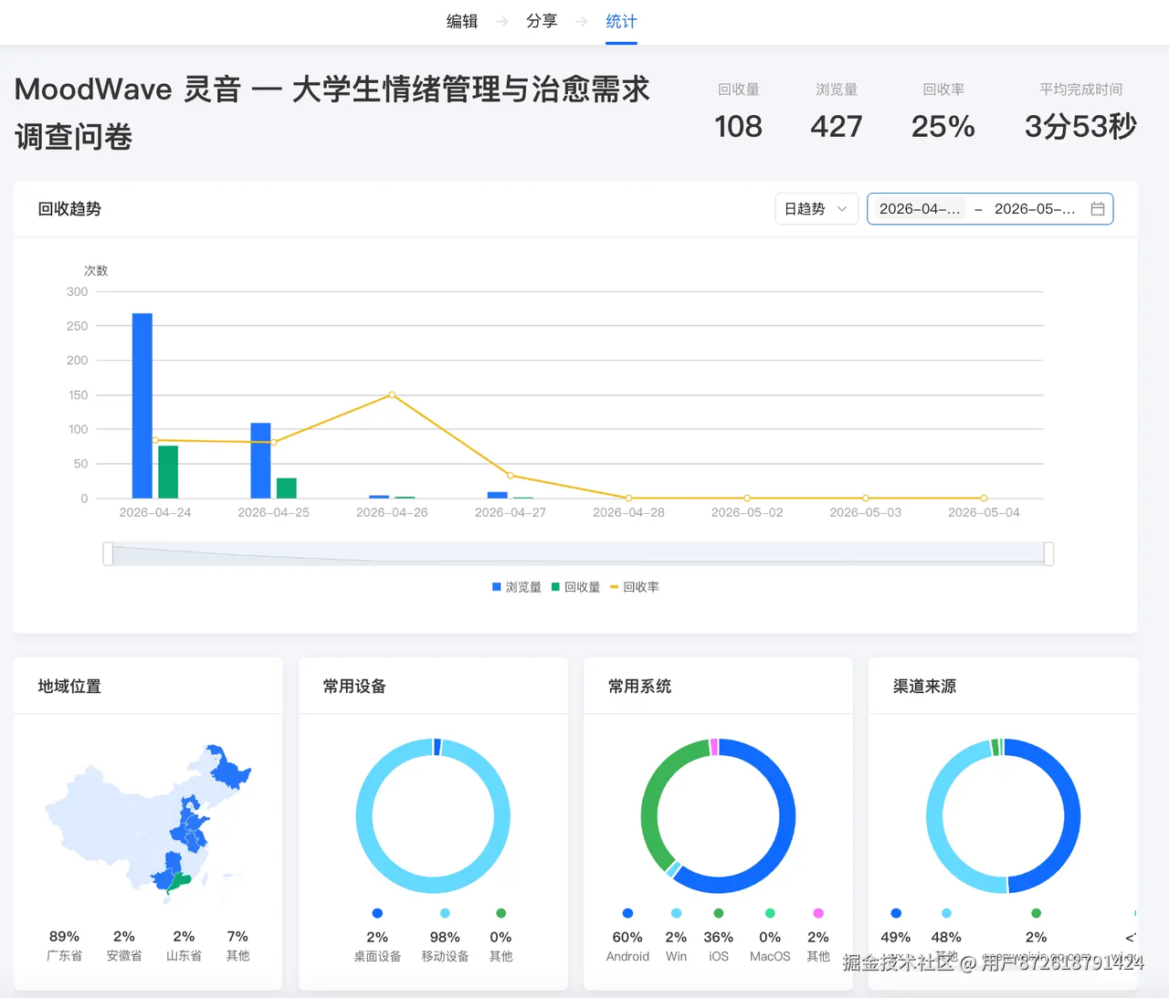Click the 渠道来源 card title
Viewport: 1169px width, 998px height.
[x=924, y=687]
